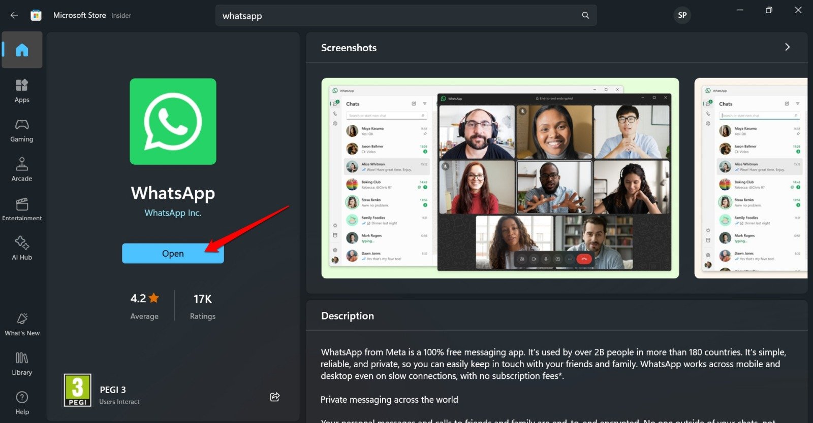Click the orange rating star
This screenshot has height=423, width=813.
(154, 298)
